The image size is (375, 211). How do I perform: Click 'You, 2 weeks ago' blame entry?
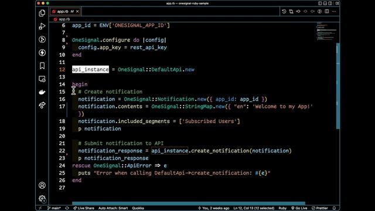pyautogui.click(x=213, y=208)
